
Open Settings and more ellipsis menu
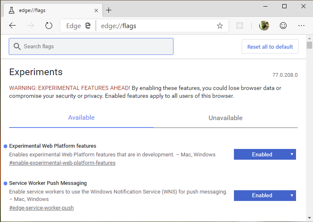(301, 26)
